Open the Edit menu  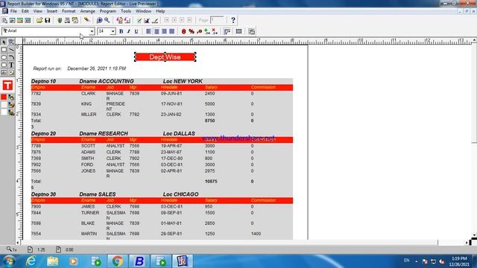point(25,11)
